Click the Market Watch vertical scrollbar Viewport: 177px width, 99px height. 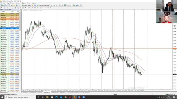click(20, 51)
